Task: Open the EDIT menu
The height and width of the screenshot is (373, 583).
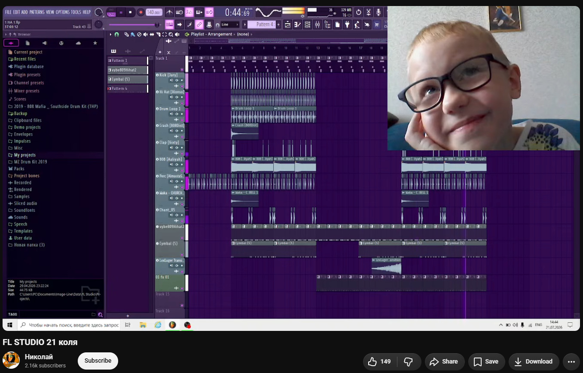Action: pos(16,12)
